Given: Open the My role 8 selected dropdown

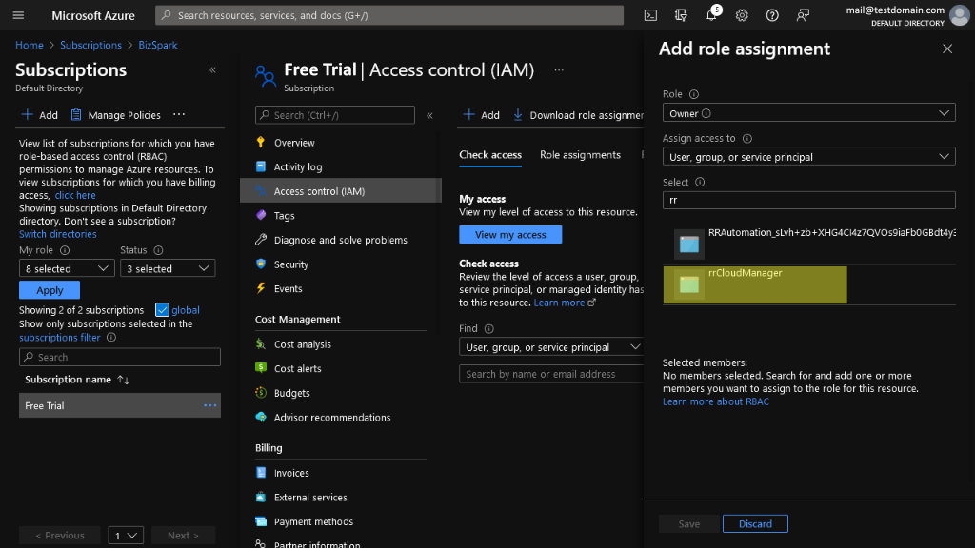Looking at the screenshot, I should click(x=67, y=268).
